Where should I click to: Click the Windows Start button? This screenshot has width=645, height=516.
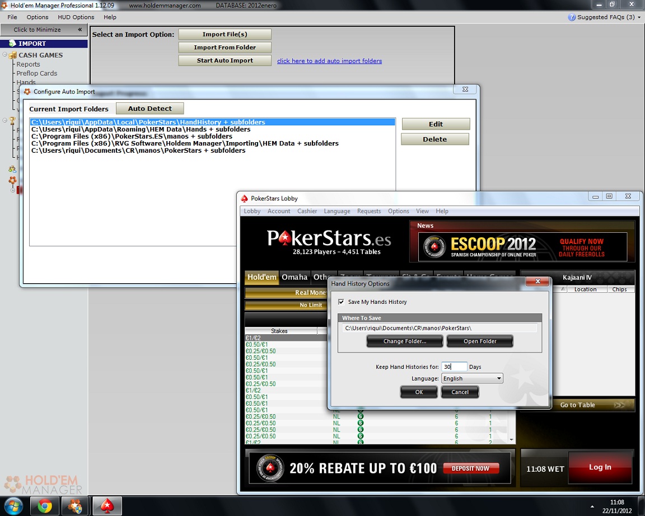pyautogui.click(x=13, y=506)
